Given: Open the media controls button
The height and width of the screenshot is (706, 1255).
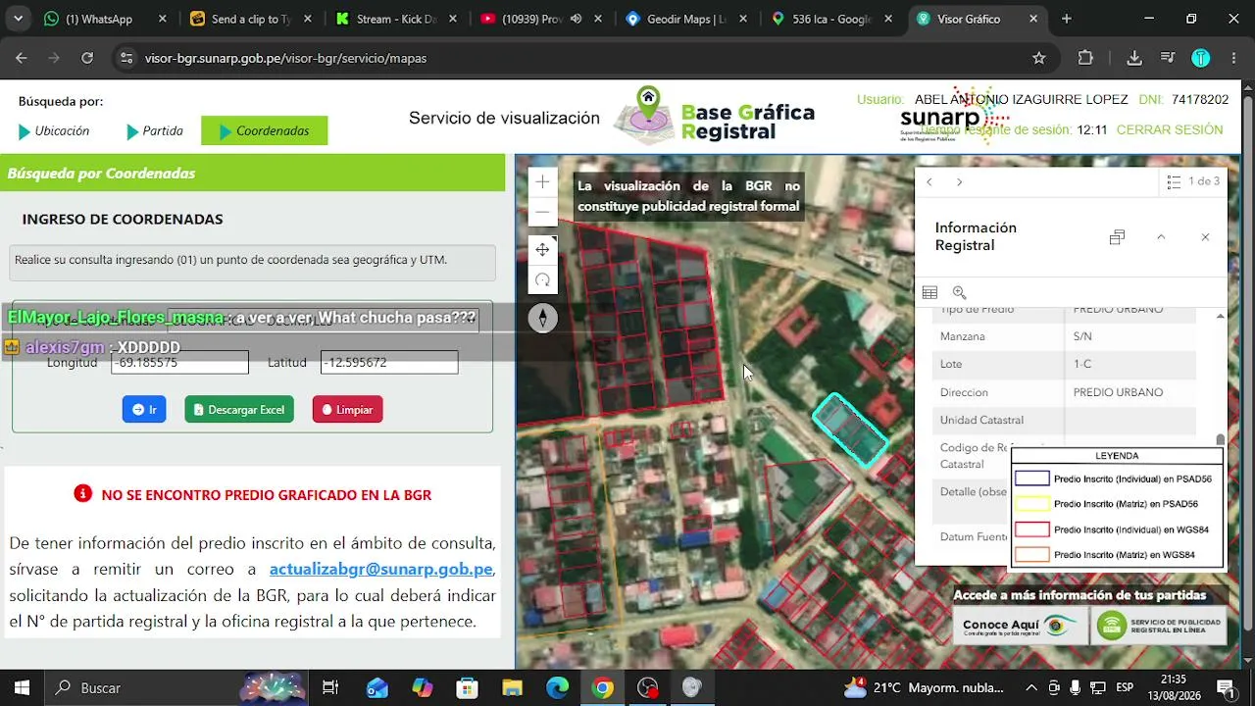Looking at the screenshot, I should tap(1168, 58).
